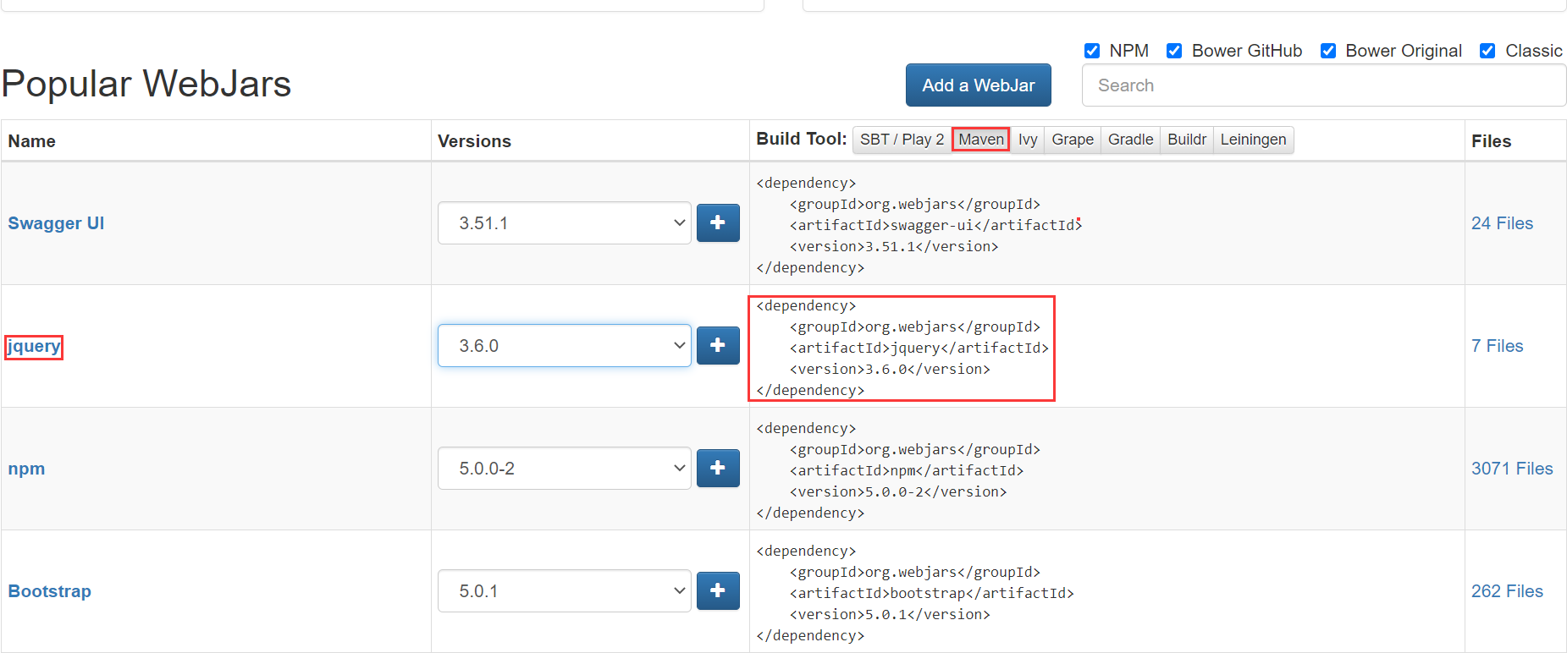Open the Swagger UI 3.51.1 version dropdown
Viewport: 1567px width, 653px height.
pos(564,223)
